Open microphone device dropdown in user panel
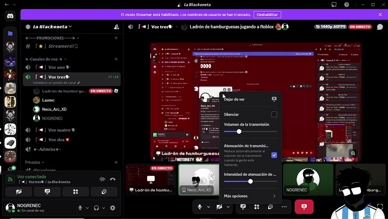 pyautogui.click(x=87, y=208)
